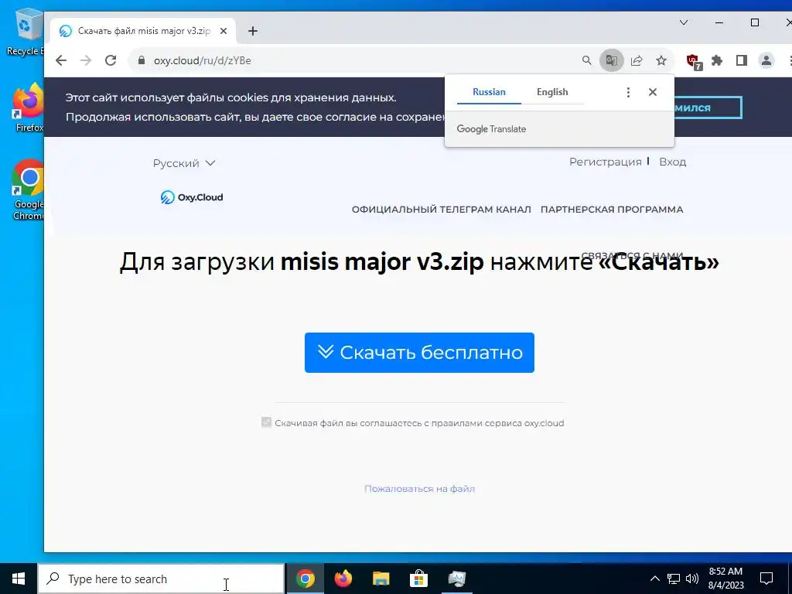Click the share page icon

[637, 60]
